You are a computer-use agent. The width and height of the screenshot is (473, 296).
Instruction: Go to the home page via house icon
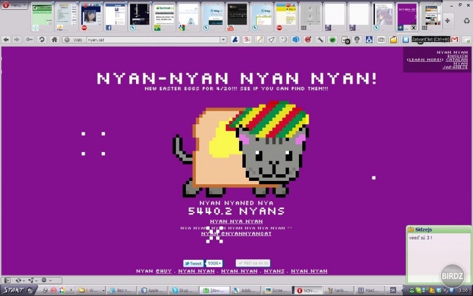click(55, 39)
